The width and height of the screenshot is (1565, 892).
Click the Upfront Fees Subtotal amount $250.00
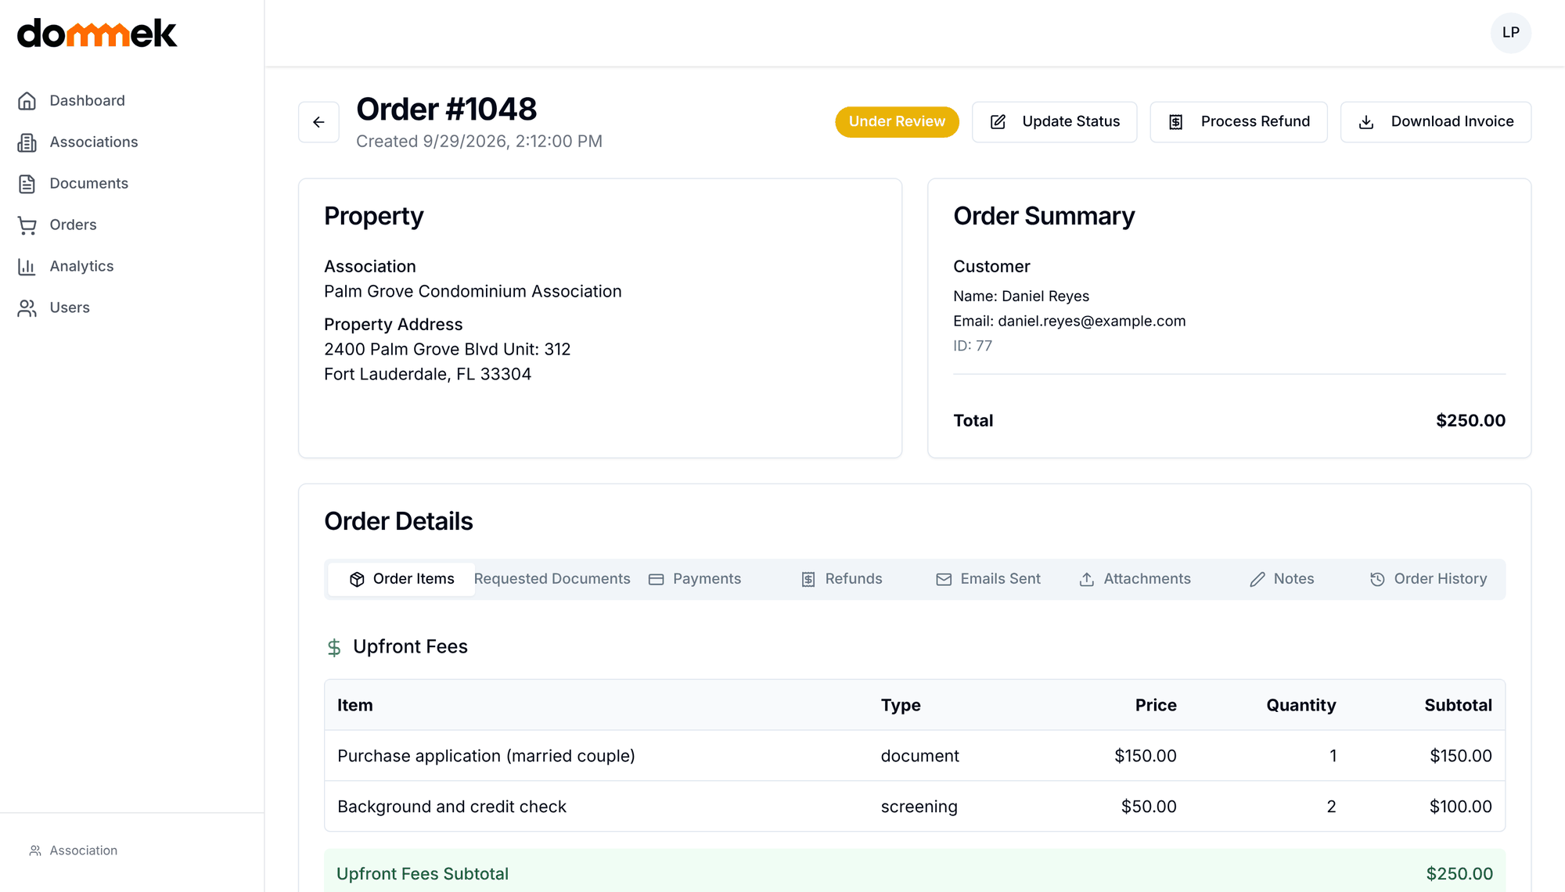[1459, 874]
